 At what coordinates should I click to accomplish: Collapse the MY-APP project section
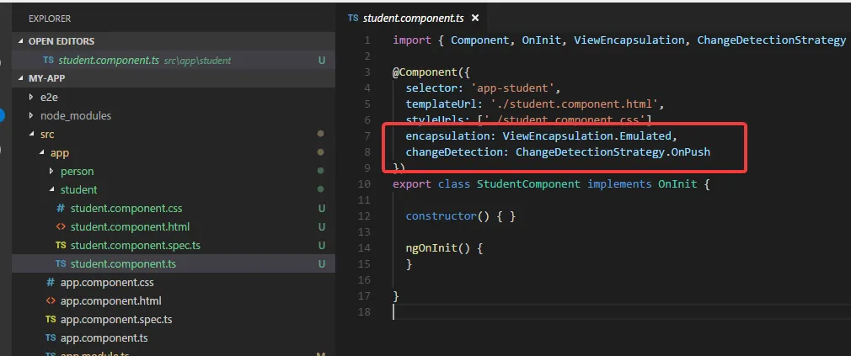[x=21, y=78]
